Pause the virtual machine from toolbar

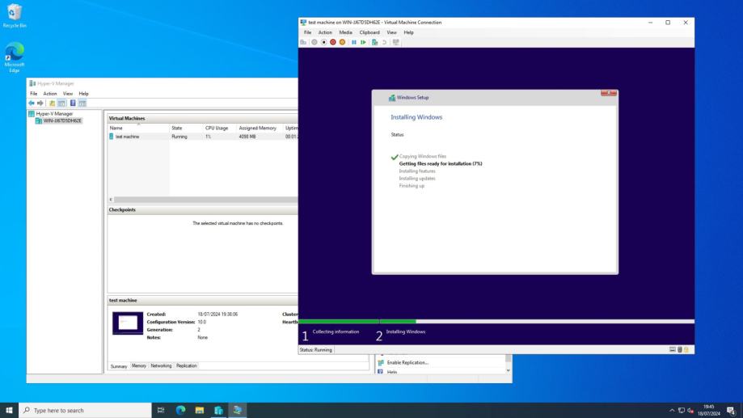tap(354, 42)
